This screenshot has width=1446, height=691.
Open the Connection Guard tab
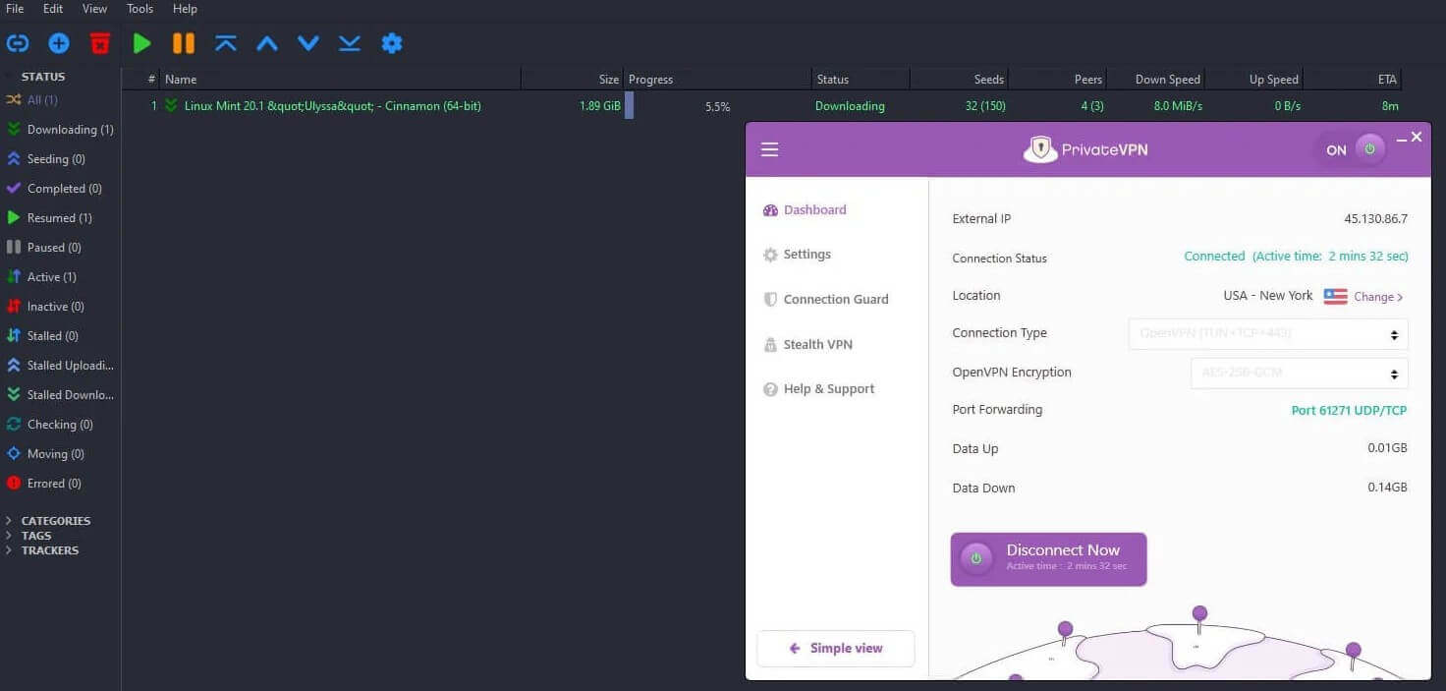coord(825,300)
